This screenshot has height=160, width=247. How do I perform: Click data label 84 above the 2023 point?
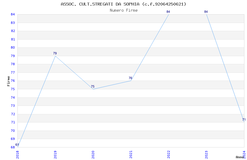click(x=206, y=12)
